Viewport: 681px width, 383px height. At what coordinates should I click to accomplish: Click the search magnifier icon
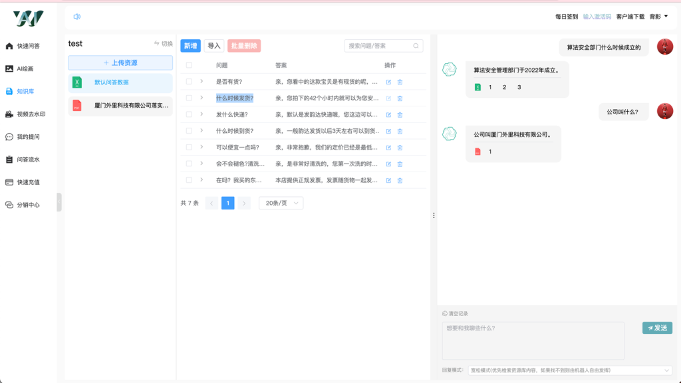pyautogui.click(x=416, y=46)
